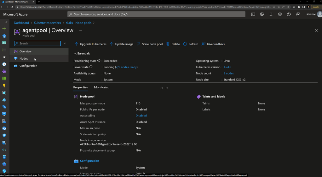
Task: Open Configuration in the left menu
Action: coord(28,66)
